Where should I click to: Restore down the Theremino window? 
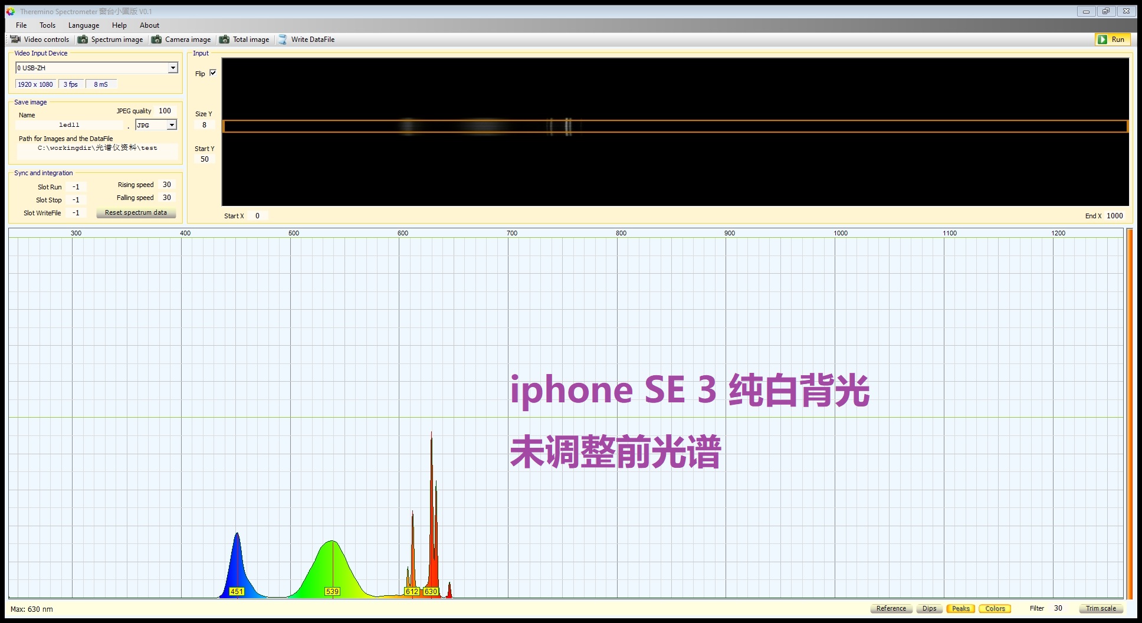1106,11
